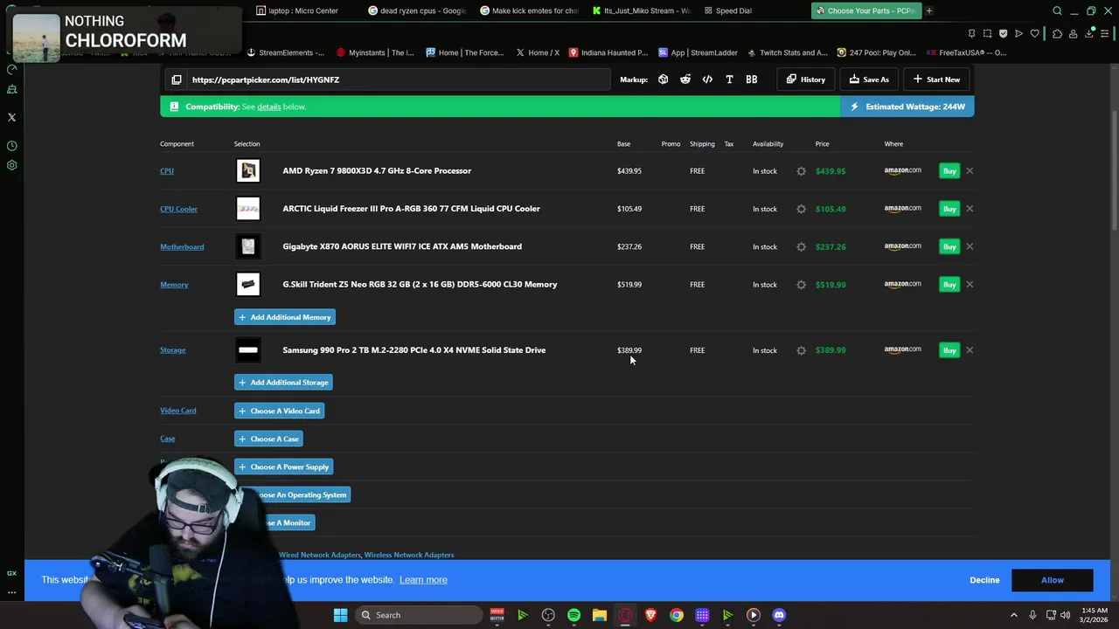Open the Video Card component link
Viewport: 1119px width, 629px height.
click(178, 411)
